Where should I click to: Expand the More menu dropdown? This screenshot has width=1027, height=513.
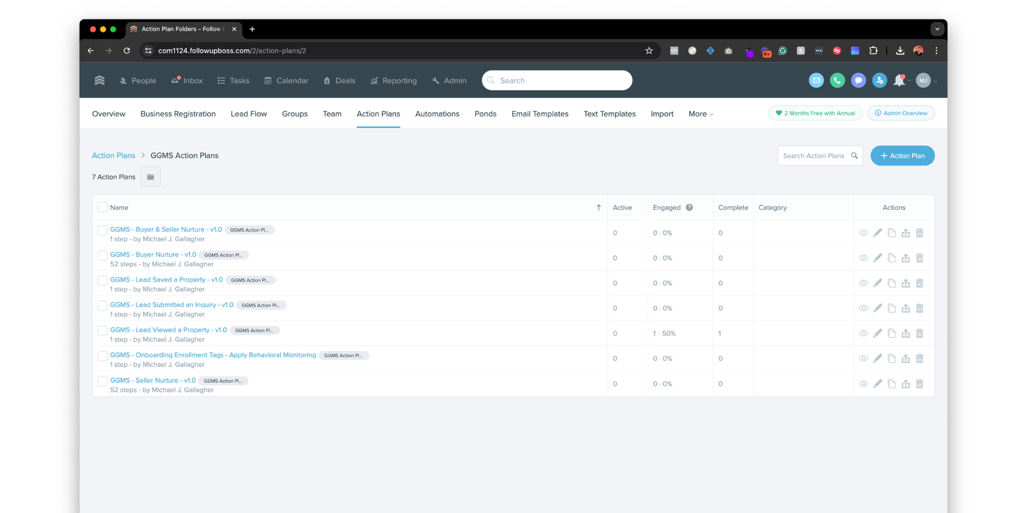click(701, 114)
